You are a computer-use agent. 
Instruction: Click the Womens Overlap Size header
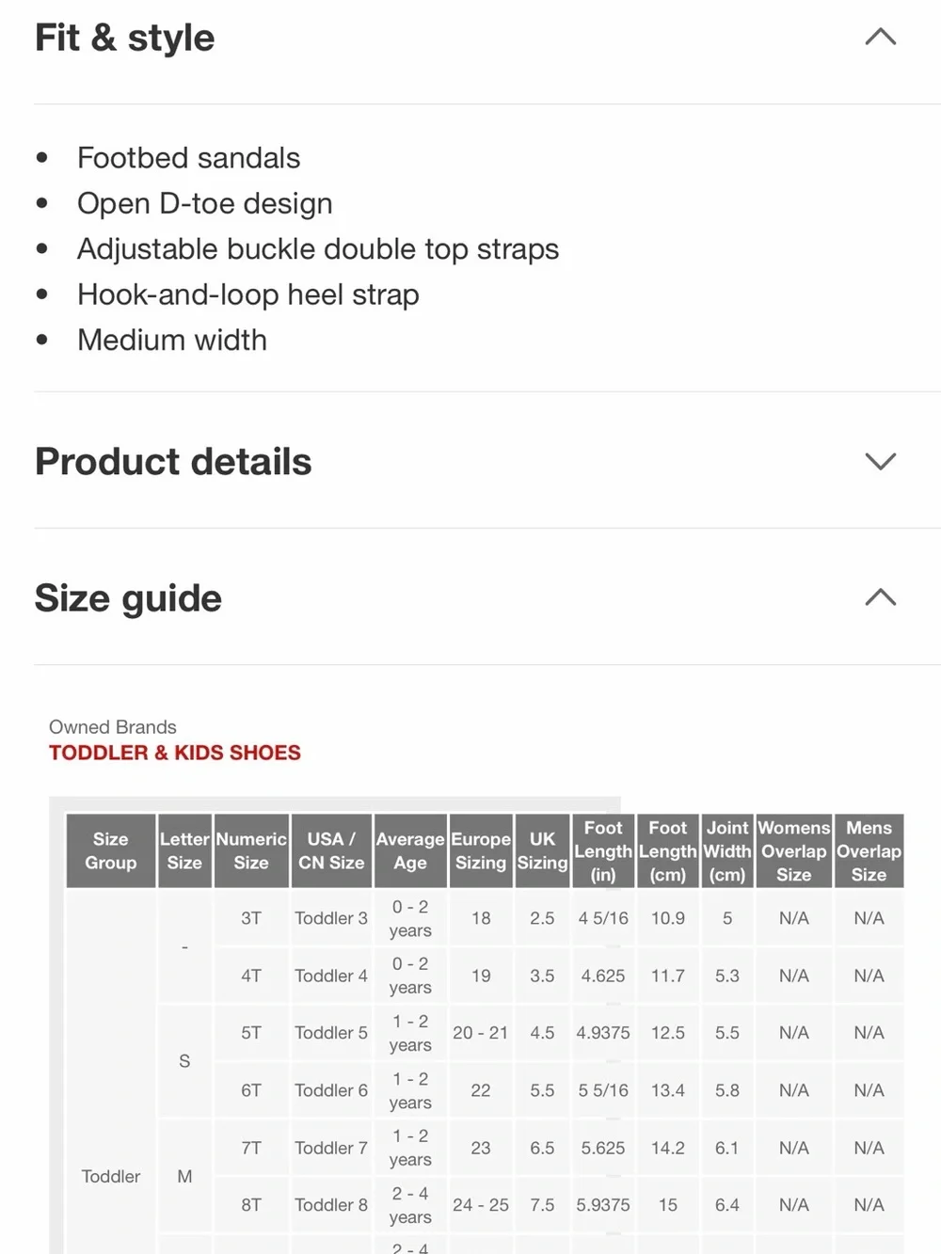point(794,850)
